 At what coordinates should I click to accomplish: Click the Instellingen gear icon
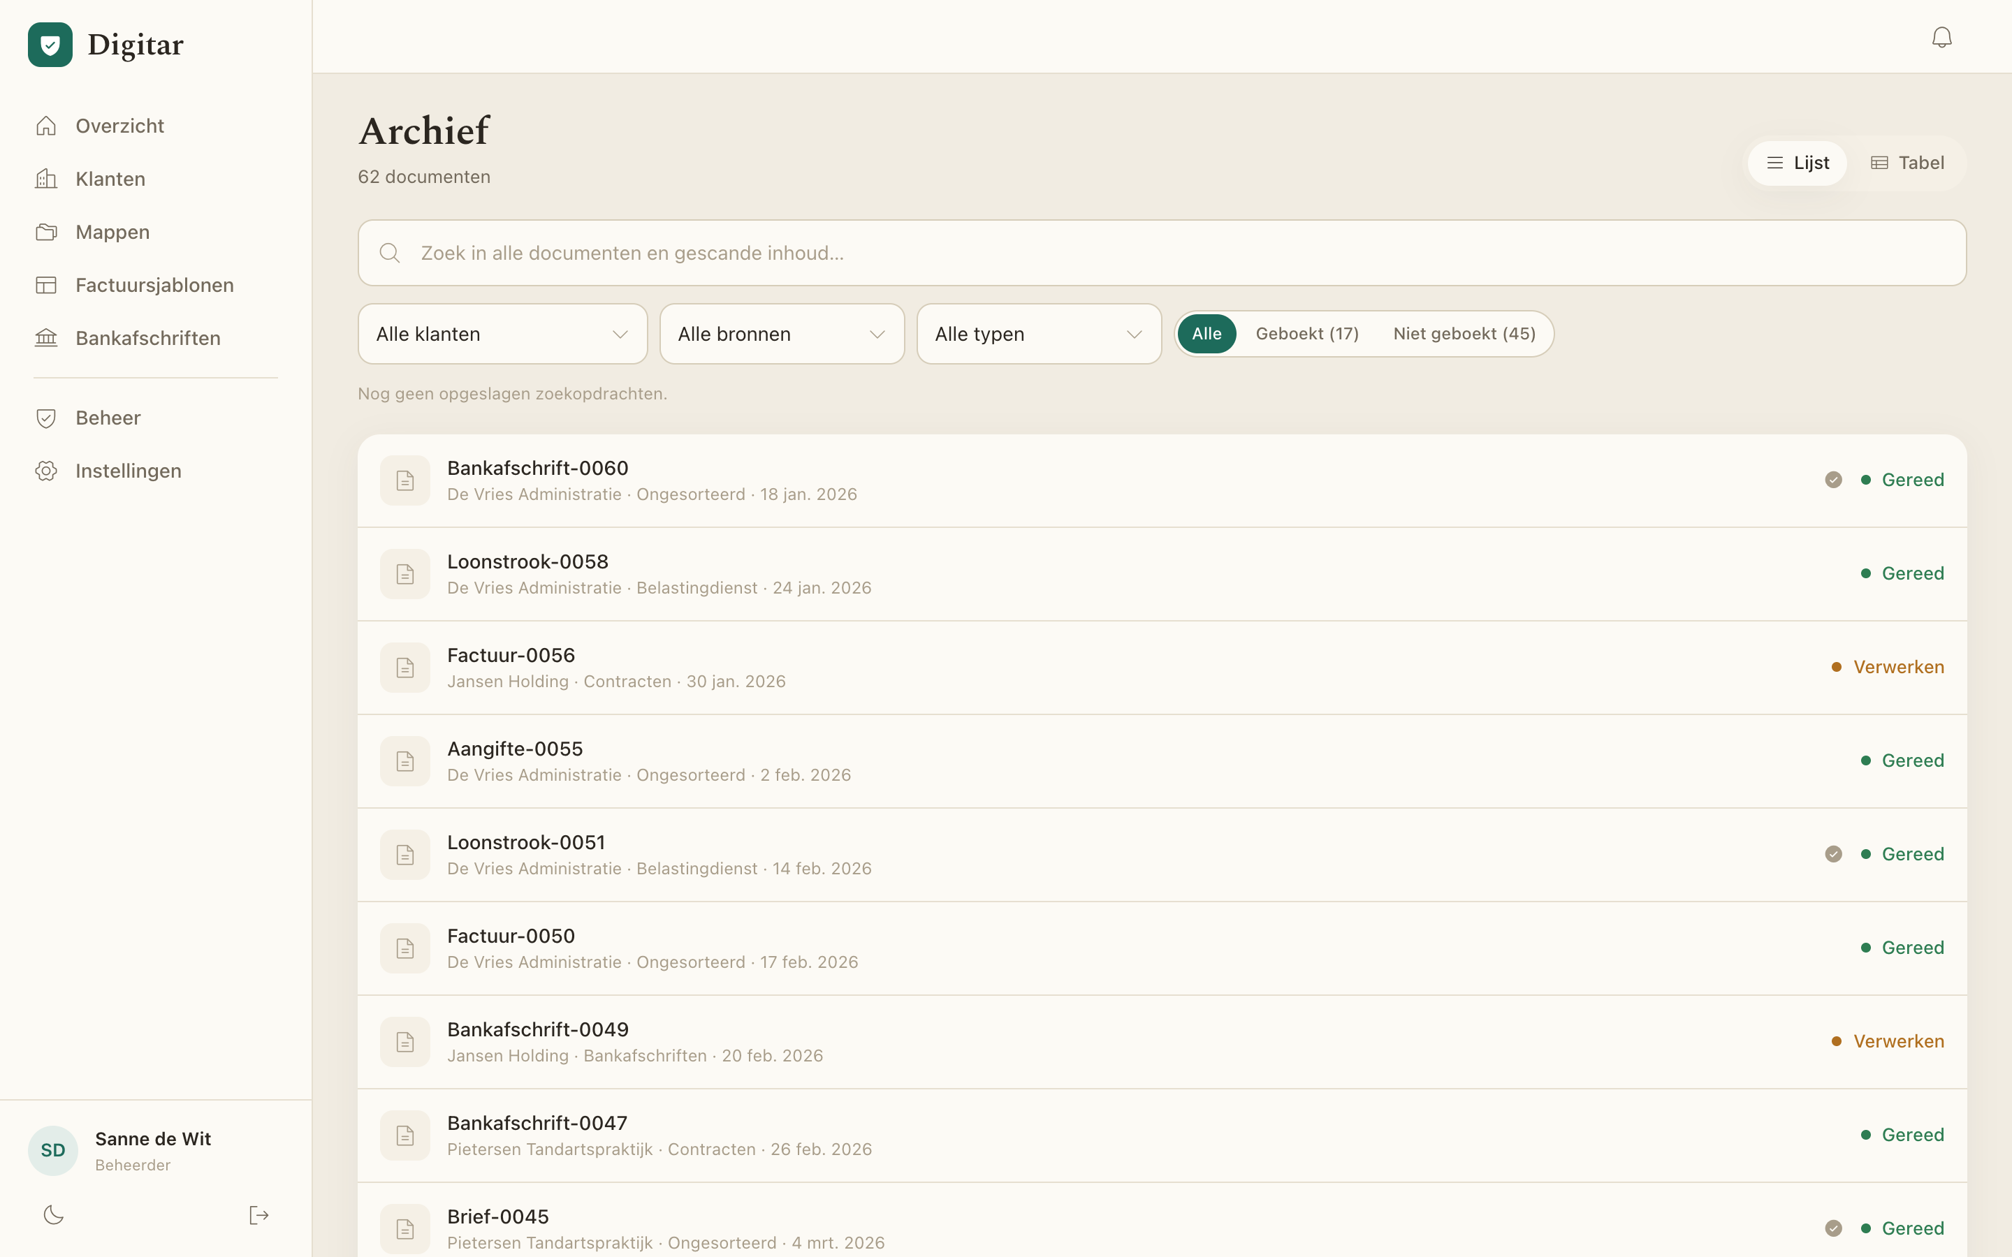(47, 471)
